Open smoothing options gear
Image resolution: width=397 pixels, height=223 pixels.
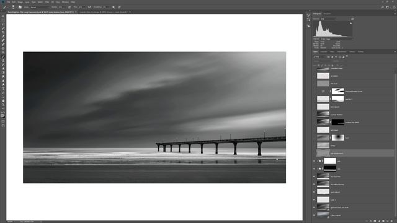tap(114, 7)
